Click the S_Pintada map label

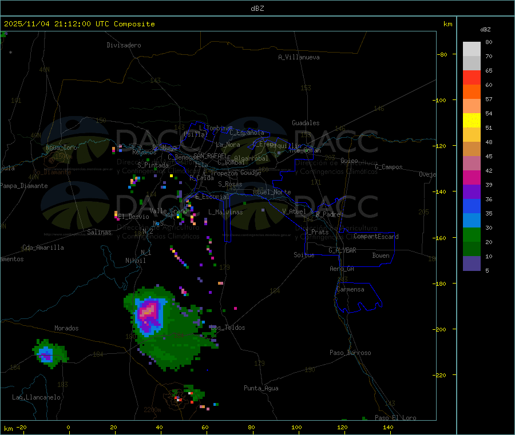tap(153, 165)
